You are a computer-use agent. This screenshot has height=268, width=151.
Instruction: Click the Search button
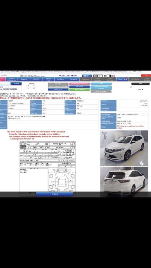click(16, 83)
